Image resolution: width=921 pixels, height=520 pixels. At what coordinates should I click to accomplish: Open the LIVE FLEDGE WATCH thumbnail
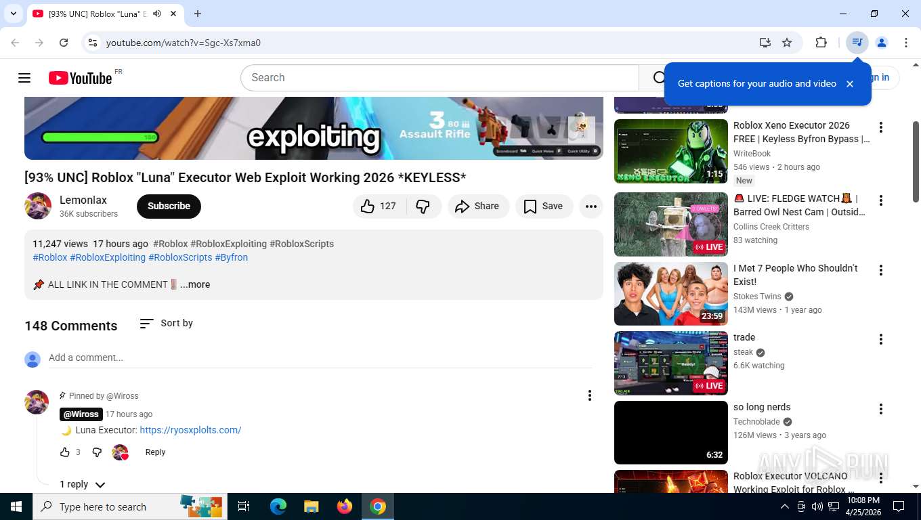pos(671,224)
